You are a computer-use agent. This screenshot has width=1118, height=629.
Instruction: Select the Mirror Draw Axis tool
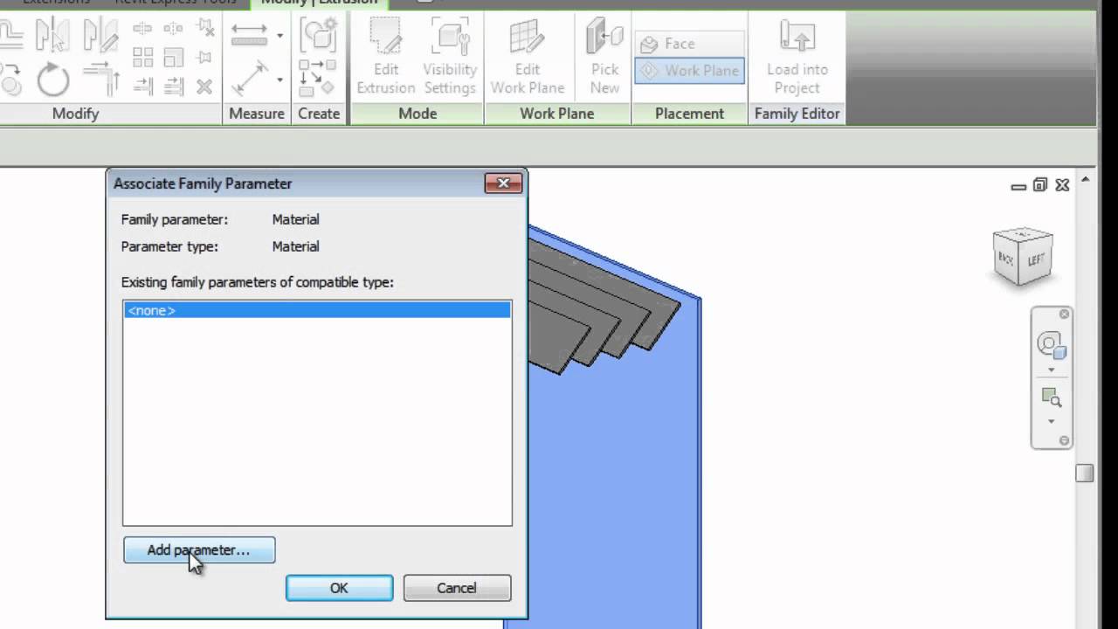pos(100,37)
